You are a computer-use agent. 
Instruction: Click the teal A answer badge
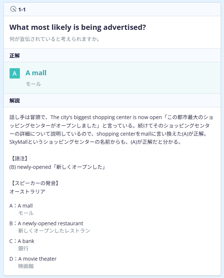coord(15,73)
